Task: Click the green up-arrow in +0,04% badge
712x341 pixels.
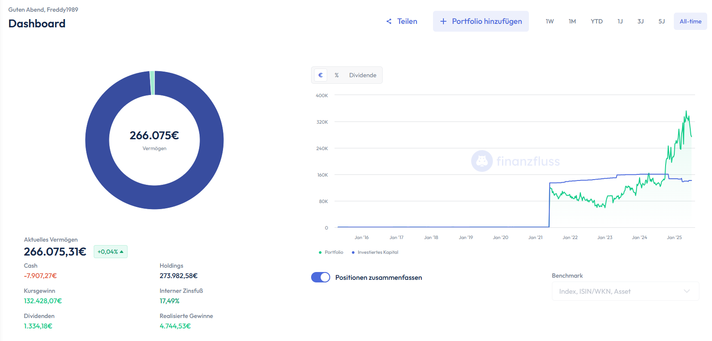Action: 121,252
